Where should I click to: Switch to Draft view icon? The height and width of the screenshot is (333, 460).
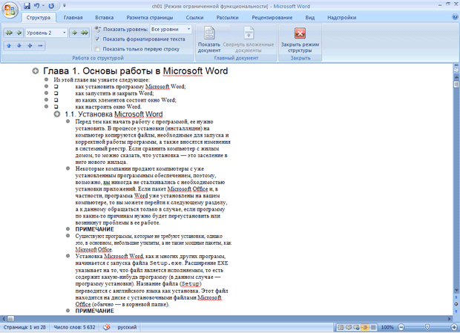point(373,327)
